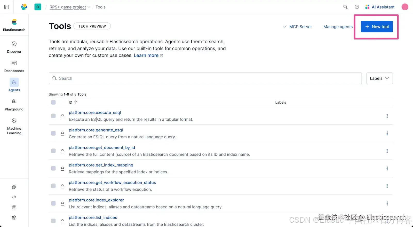The height and width of the screenshot is (227, 413).
Task: Open Machine Learning from the sidebar
Action: (14, 126)
